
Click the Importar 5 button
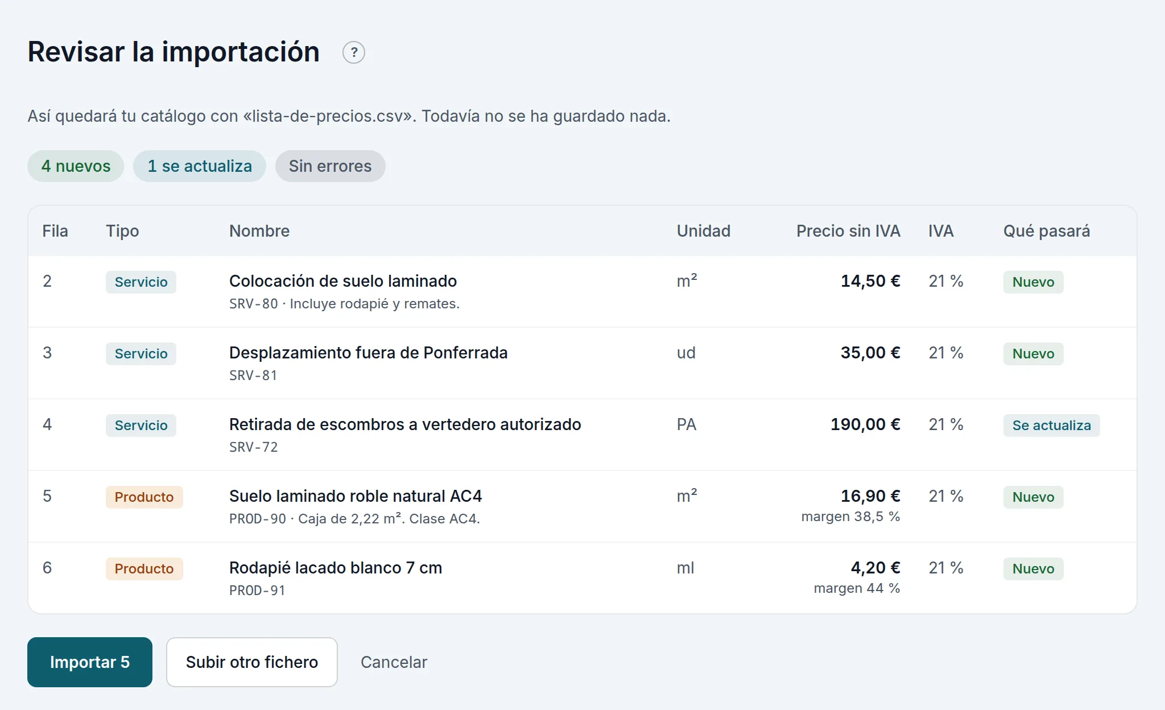[x=90, y=662]
